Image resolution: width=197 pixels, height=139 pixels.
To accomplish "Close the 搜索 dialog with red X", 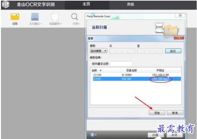I will click(x=179, y=37).
